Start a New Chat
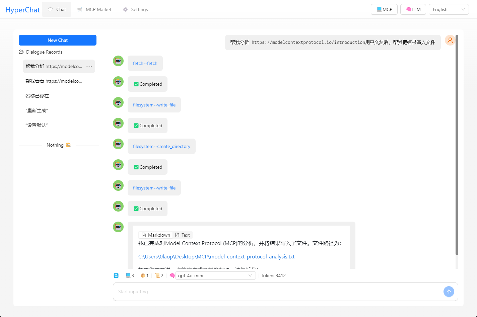The height and width of the screenshot is (317, 477). pos(58,40)
